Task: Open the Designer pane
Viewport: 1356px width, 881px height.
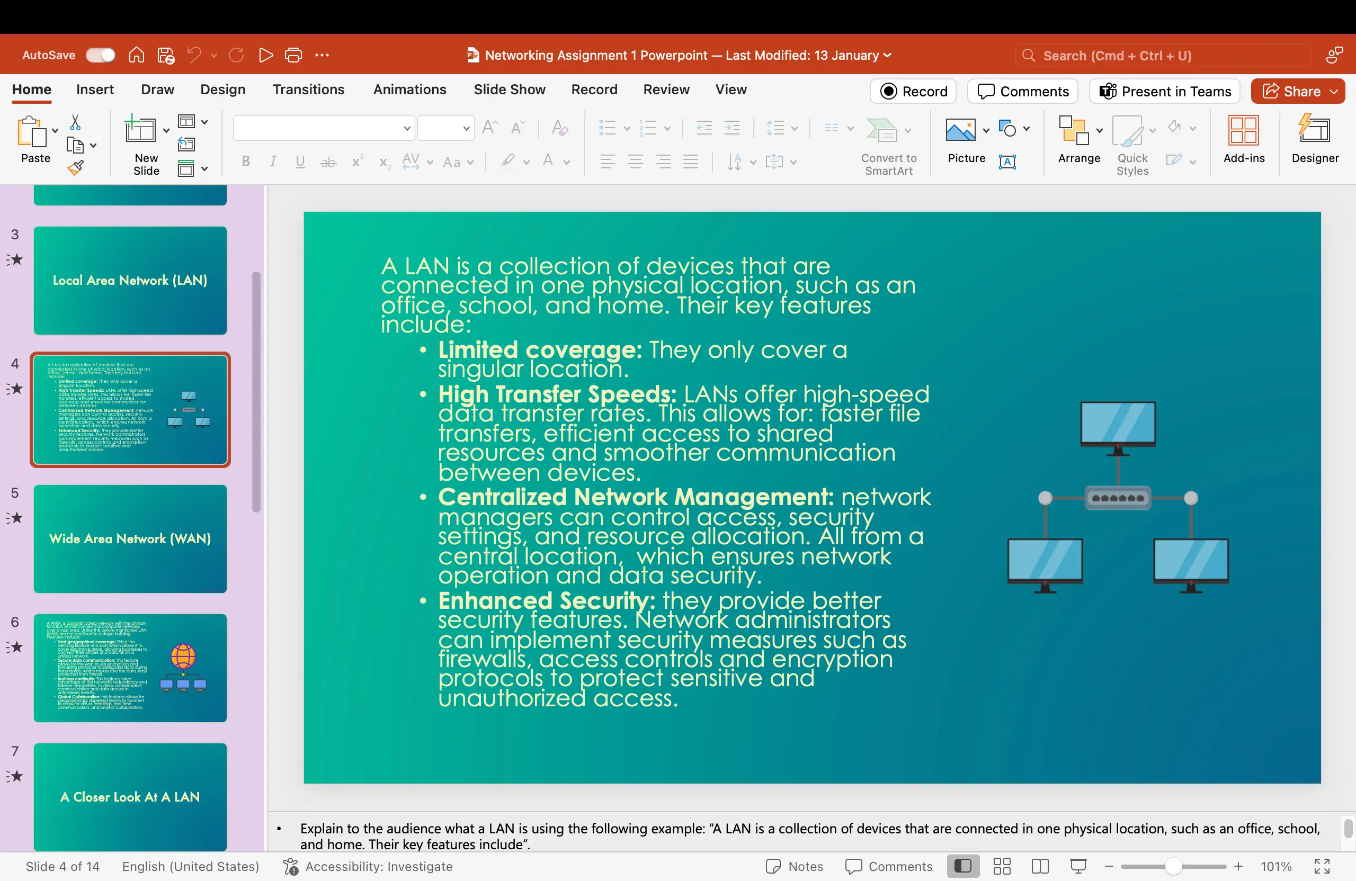Action: coord(1315,141)
